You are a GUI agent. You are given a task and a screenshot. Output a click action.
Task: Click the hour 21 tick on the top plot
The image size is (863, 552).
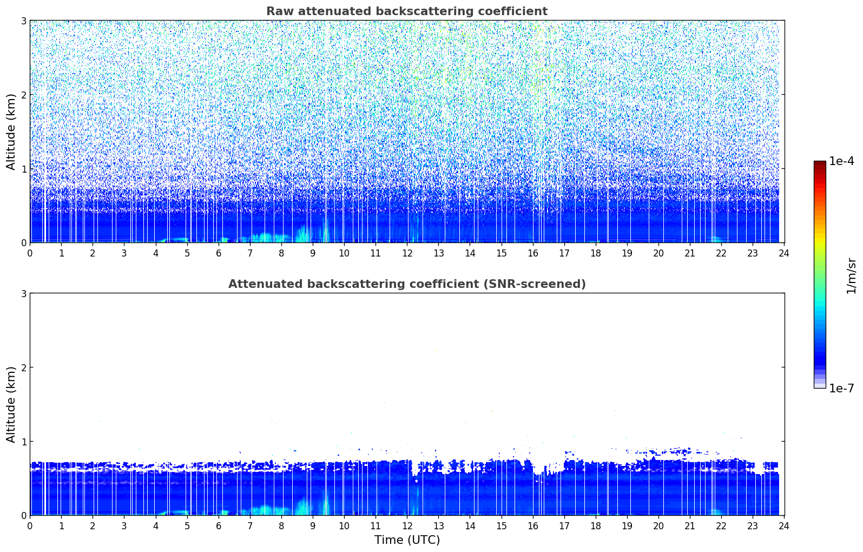point(690,253)
